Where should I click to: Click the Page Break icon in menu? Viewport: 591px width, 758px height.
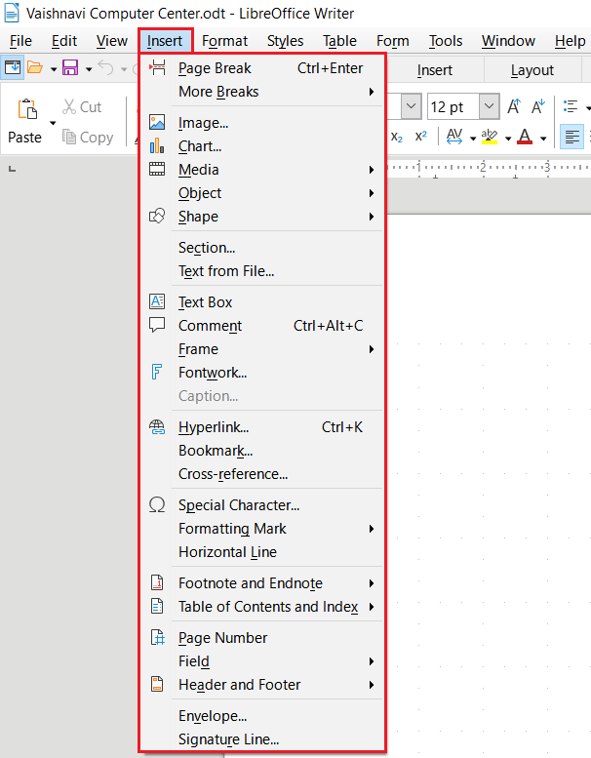point(157,67)
